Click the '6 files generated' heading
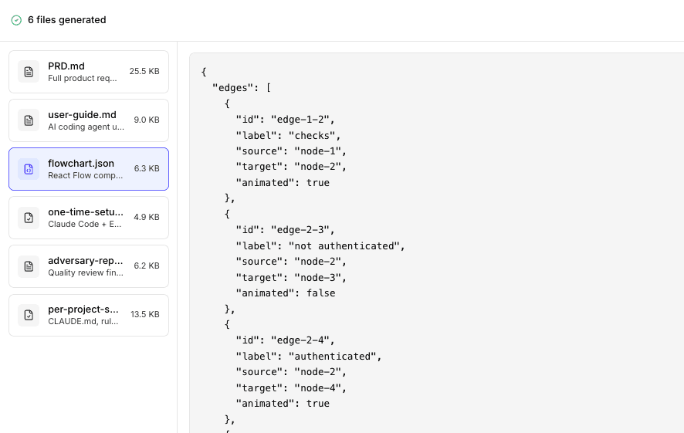The width and height of the screenshot is (684, 433). point(66,20)
